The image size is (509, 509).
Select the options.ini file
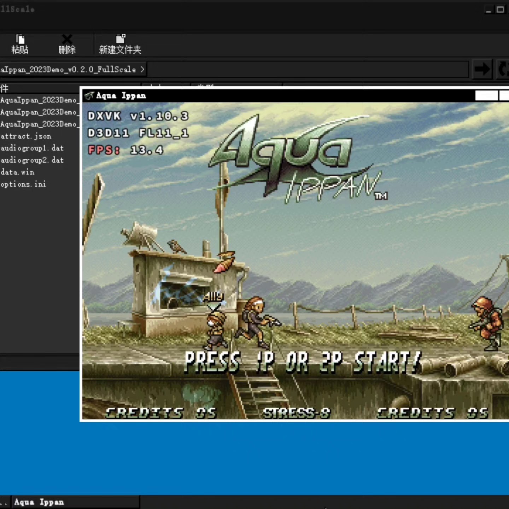(23, 184)
